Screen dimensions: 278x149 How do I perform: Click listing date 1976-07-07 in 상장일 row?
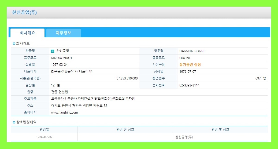coord(188,72)
